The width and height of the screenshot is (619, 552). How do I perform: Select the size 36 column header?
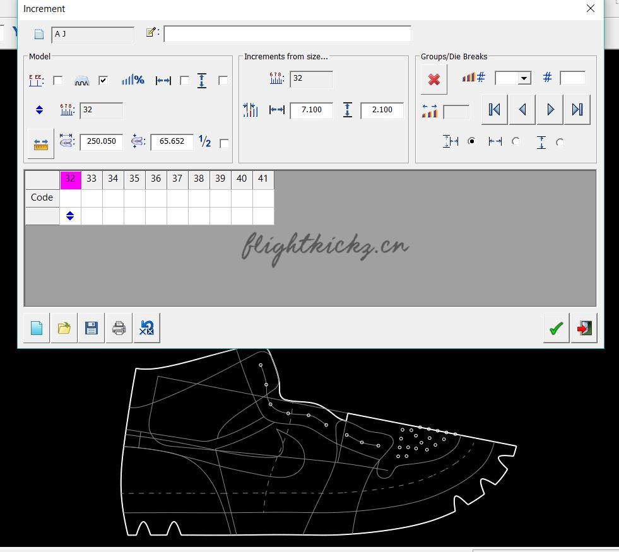pos(156,179)
